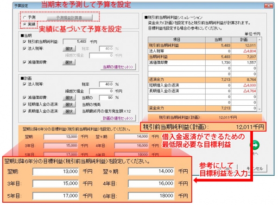Screen dimensions: 278x205
Task: Click the 7,207 cell in table
Action: coord(244,57)
